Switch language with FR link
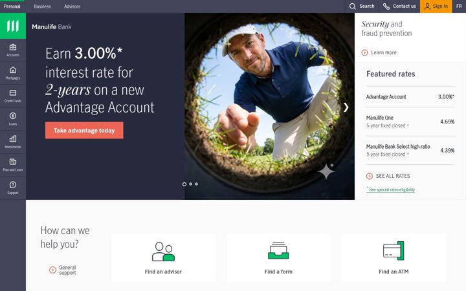This screenshot has width=466, height=291. click(459, 6)
